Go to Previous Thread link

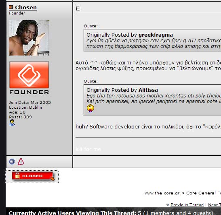[187, 205]
